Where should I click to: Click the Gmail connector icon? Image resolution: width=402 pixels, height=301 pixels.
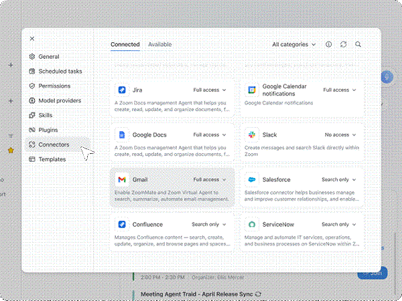[x=122, y=179]
